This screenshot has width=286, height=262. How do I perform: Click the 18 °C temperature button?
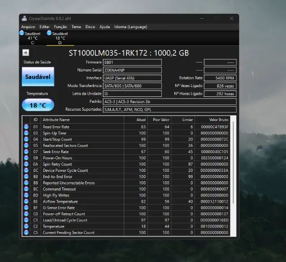38,105
